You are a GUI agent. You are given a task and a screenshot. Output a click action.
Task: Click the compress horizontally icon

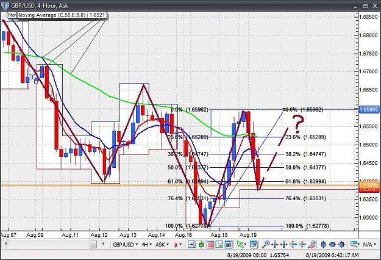[274, 244]
